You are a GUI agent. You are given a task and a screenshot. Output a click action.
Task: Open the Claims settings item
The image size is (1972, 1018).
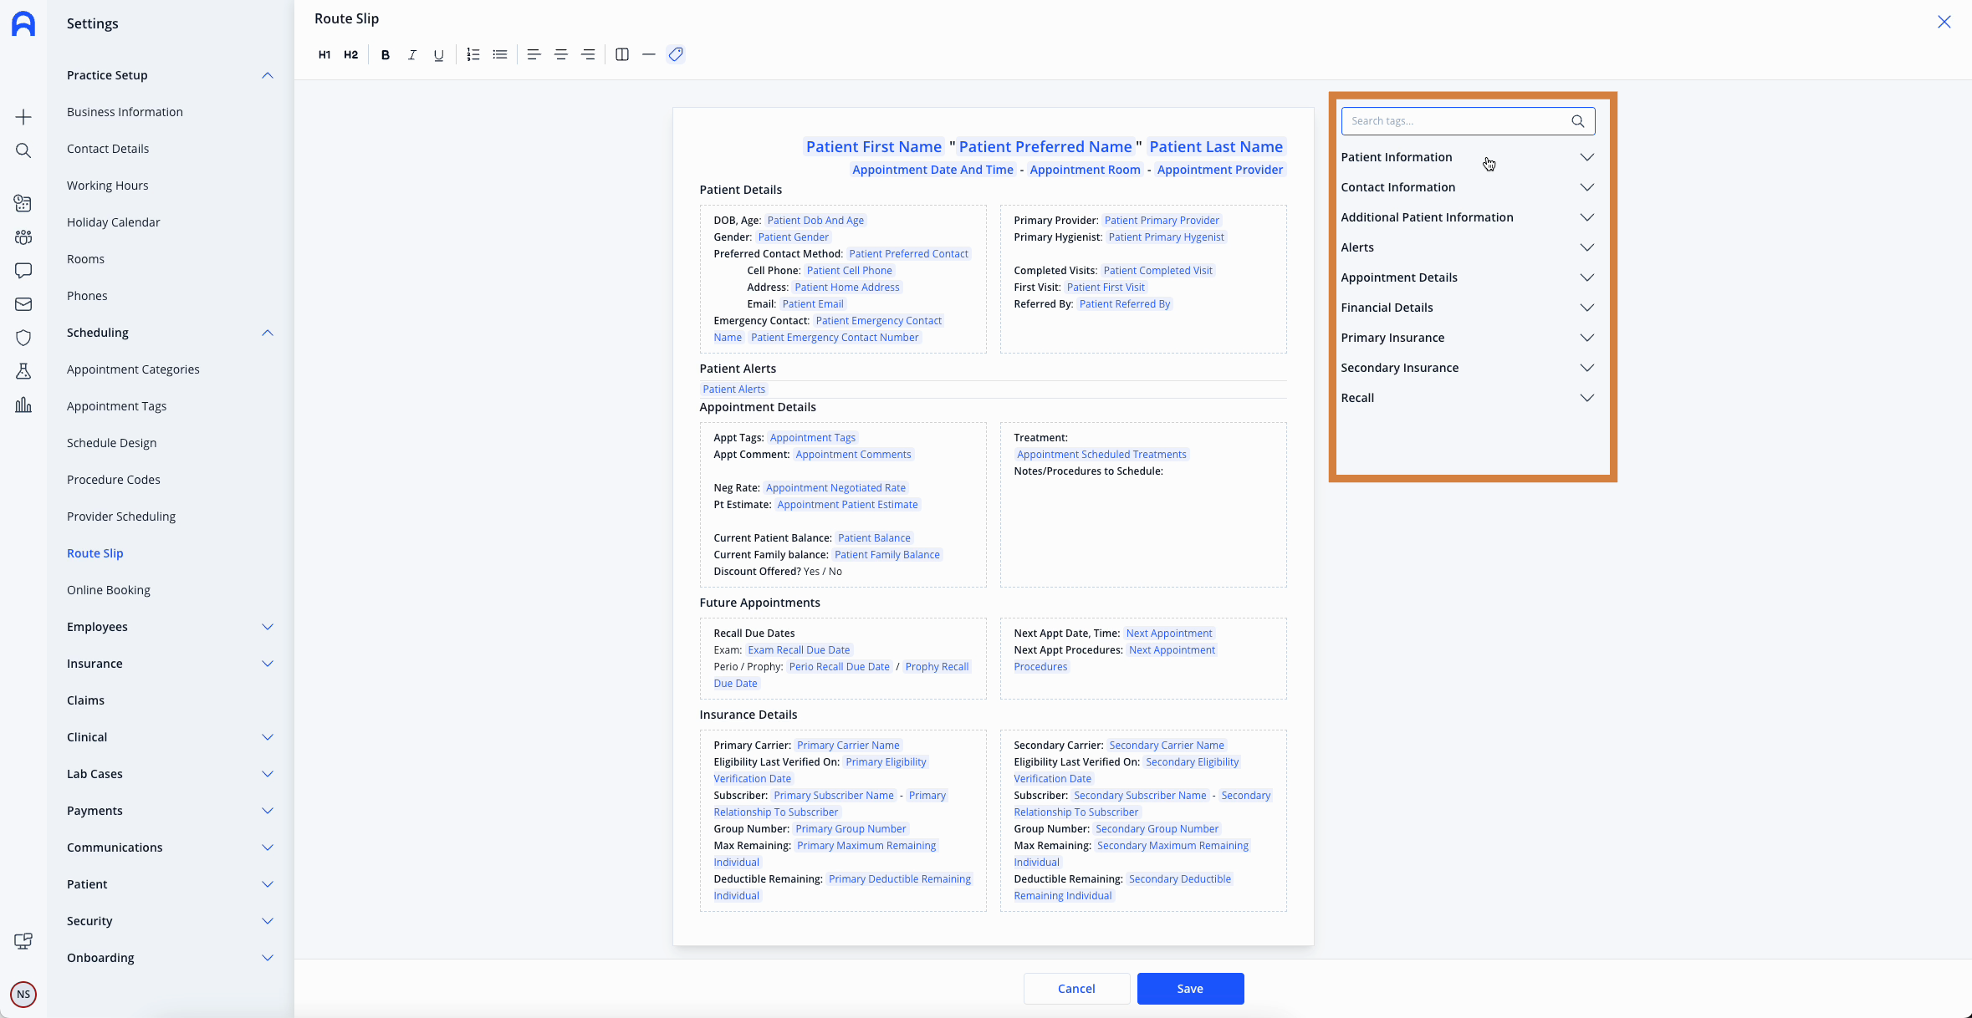click(85, 700)
